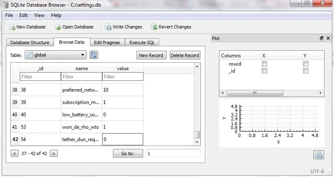The width and height of the screenshot is (334, 177).
Task: Click the Columns list horizontal scrollbar thumb
Action: tap(255, 93)
